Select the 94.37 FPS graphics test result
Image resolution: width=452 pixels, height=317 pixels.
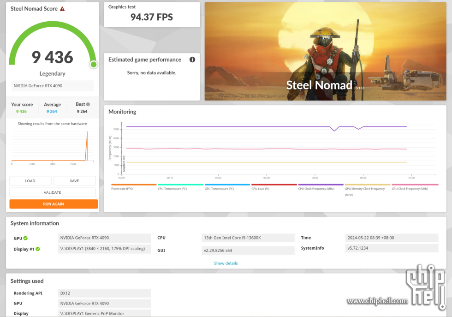(152, 17)
